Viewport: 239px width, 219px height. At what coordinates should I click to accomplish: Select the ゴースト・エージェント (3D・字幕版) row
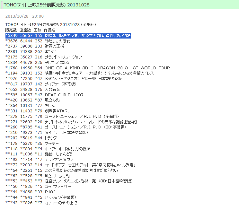point(66,127)
